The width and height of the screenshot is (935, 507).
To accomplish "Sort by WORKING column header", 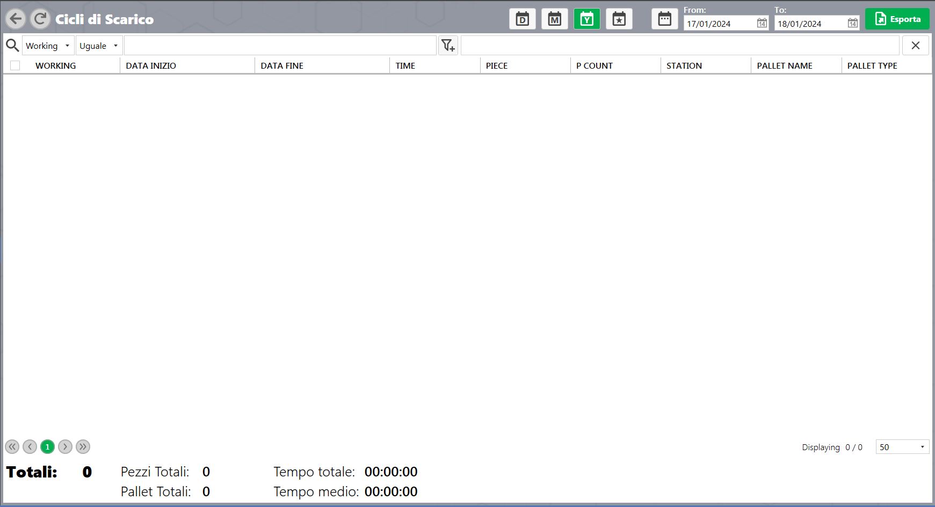I will 56,65.
